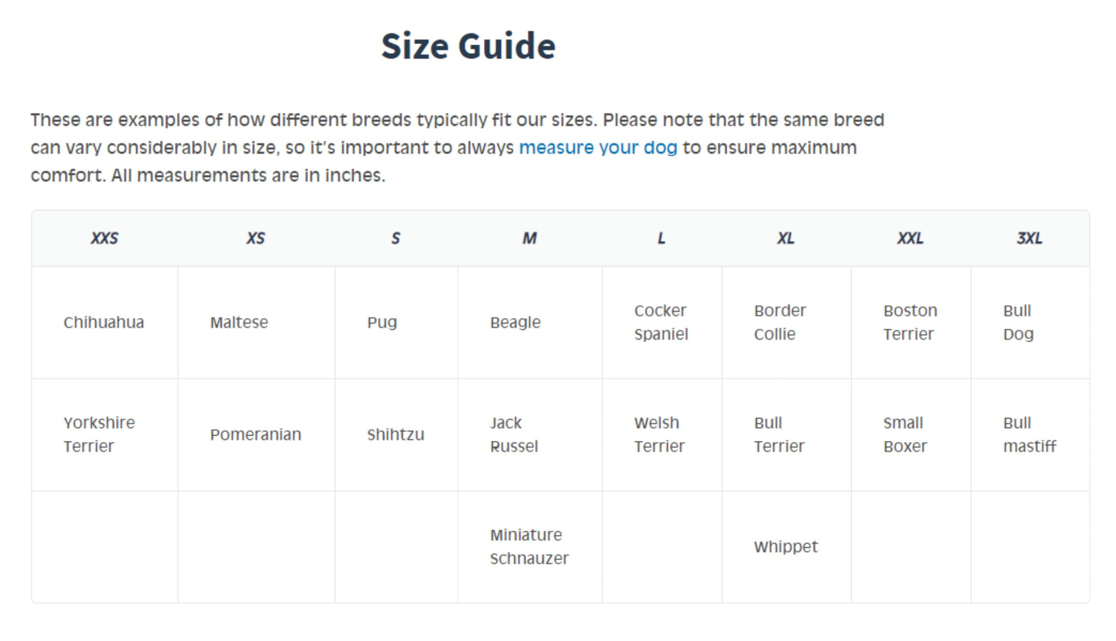Select the L size header
1116x641 pixels.
(x=661, y=238)
